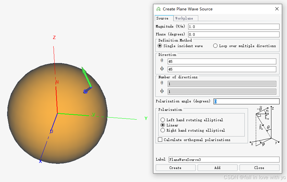Click the blue X axis label
This screenshot has height=182, width=287.
pyautogui.click(x=40, y=161)
